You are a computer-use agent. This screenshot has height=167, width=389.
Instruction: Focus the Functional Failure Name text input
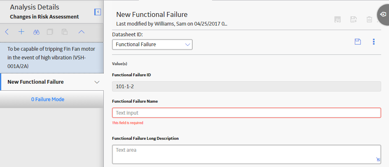(x=246, y=113)
